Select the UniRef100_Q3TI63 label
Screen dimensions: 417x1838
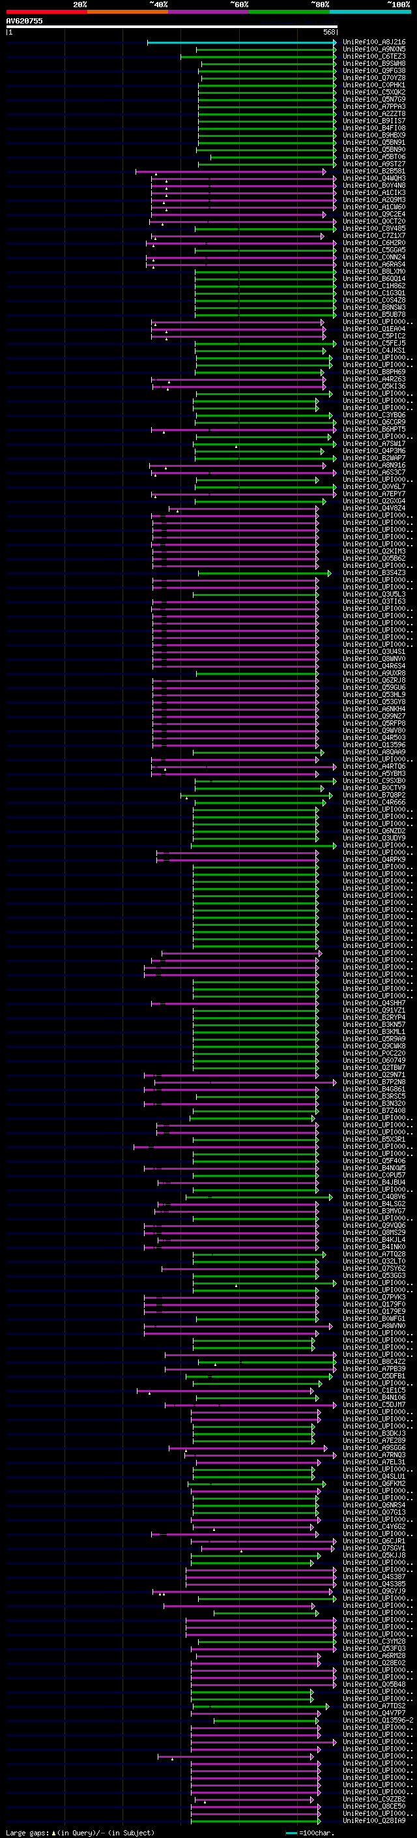[374, 602]
